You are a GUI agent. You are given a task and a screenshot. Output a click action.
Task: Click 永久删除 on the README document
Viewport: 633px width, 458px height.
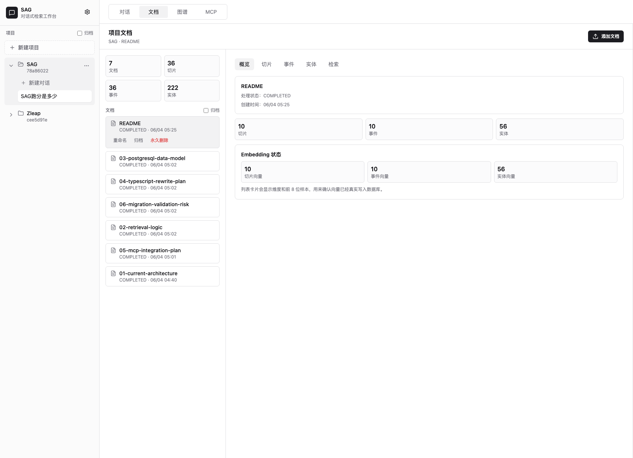click(x=159, y=140)
